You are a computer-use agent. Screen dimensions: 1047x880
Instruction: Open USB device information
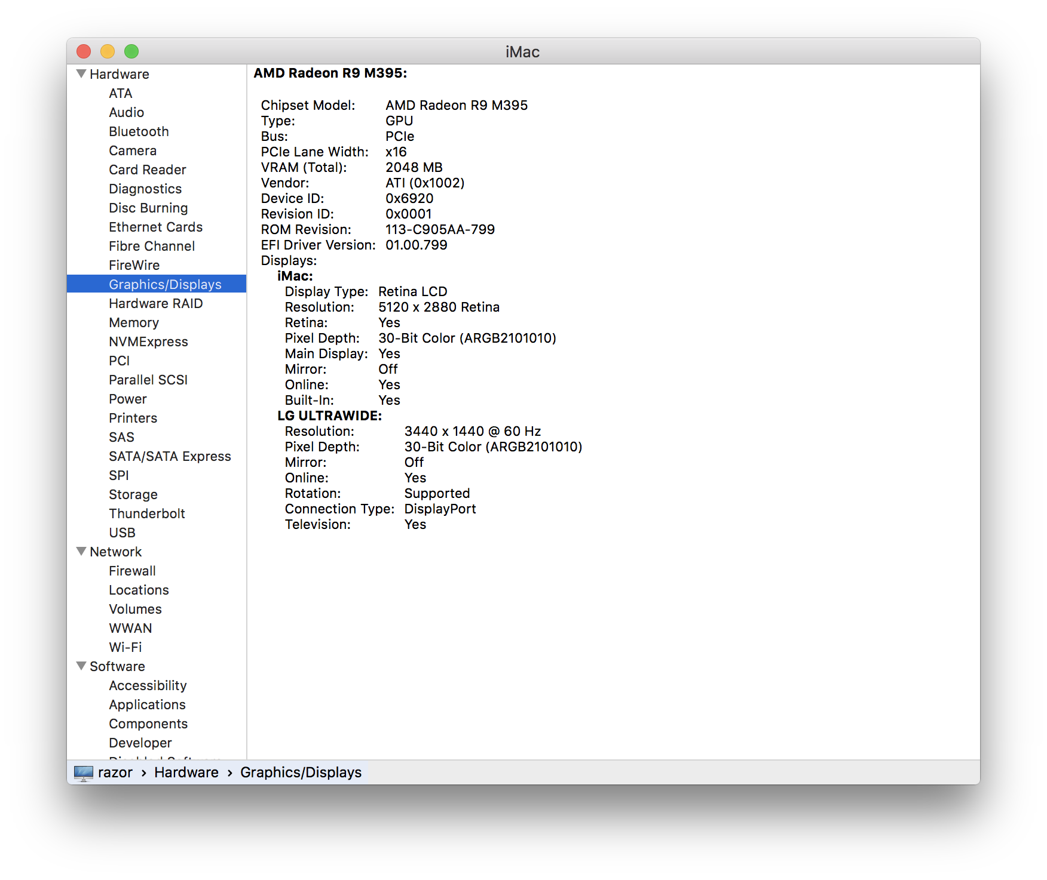click(122, 533)
